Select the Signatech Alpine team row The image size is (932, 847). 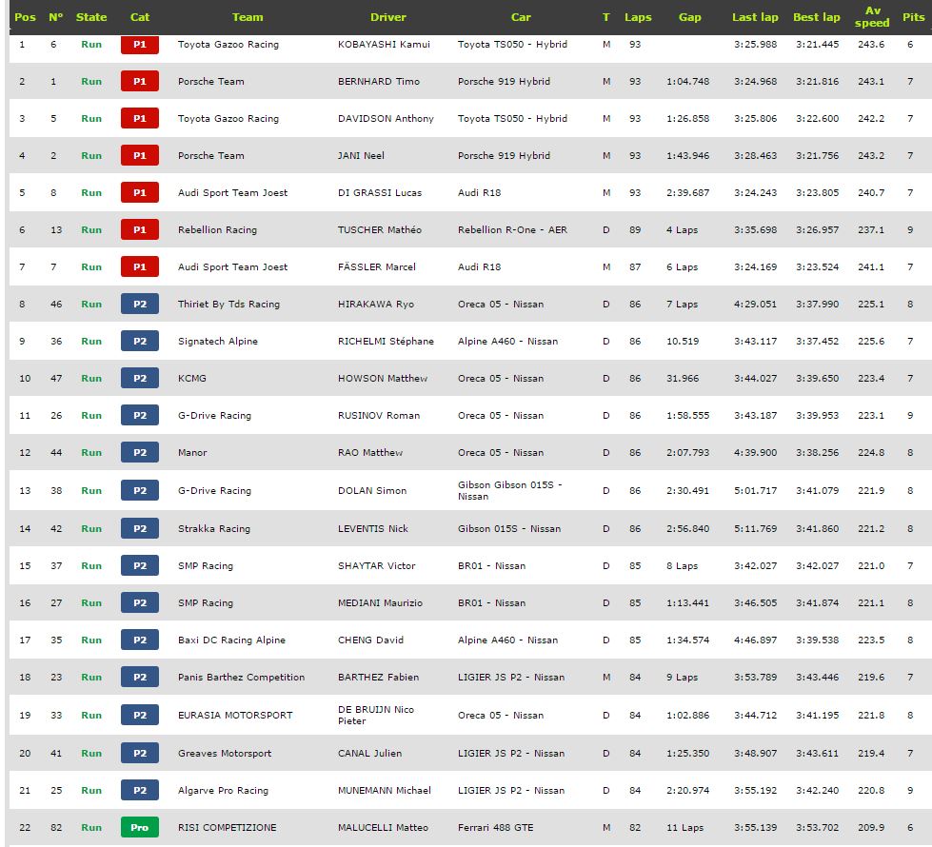tap(470, 341)
